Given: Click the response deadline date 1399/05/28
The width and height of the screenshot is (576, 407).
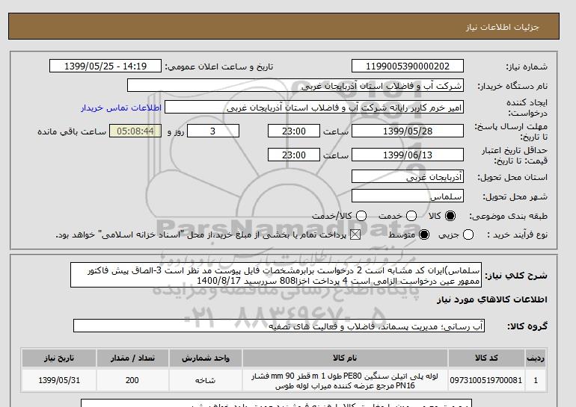Looking at the screenshot, I should [x=408, y=131].
